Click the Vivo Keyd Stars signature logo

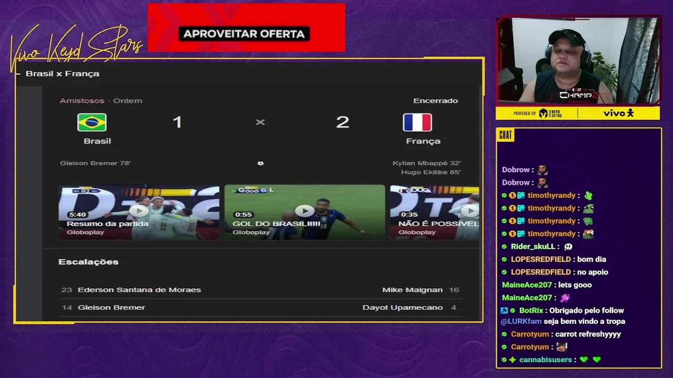coord(76,48)
